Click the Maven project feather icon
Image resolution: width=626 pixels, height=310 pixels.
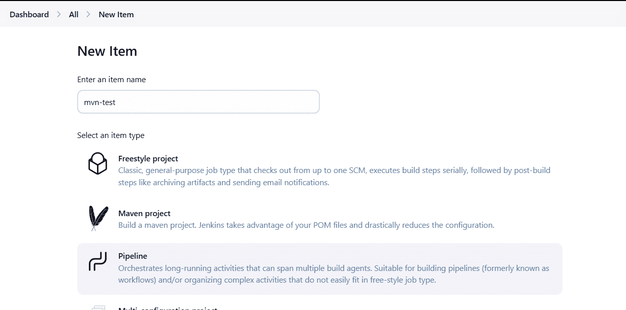point(98,219)
